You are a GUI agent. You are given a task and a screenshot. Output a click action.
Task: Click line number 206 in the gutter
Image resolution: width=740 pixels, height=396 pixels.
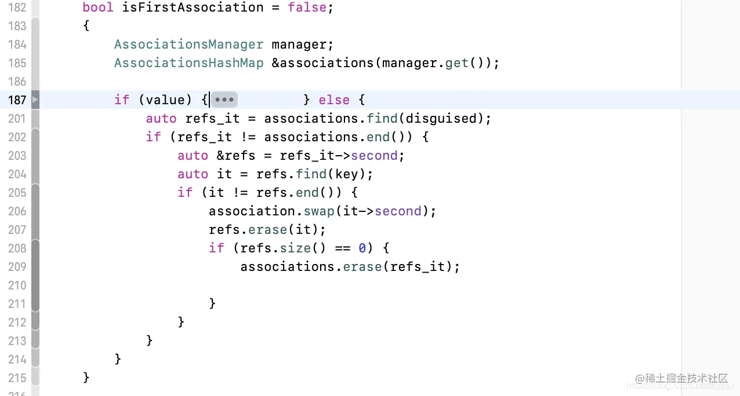(17, 211)
